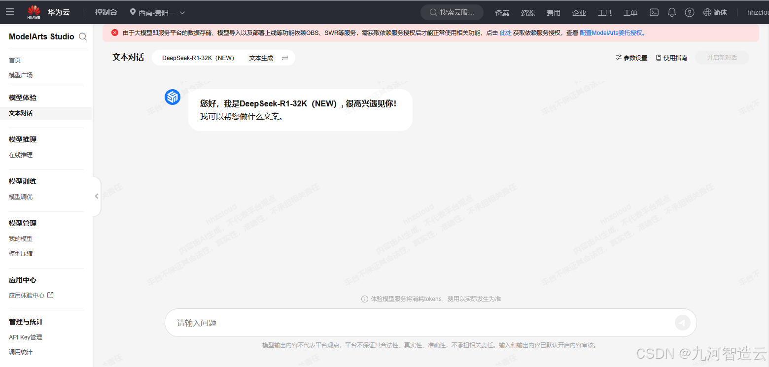The width and height of the screenshot is (769, 367).
Task: Click the 此处 authorization link
Action: point(506,33)
